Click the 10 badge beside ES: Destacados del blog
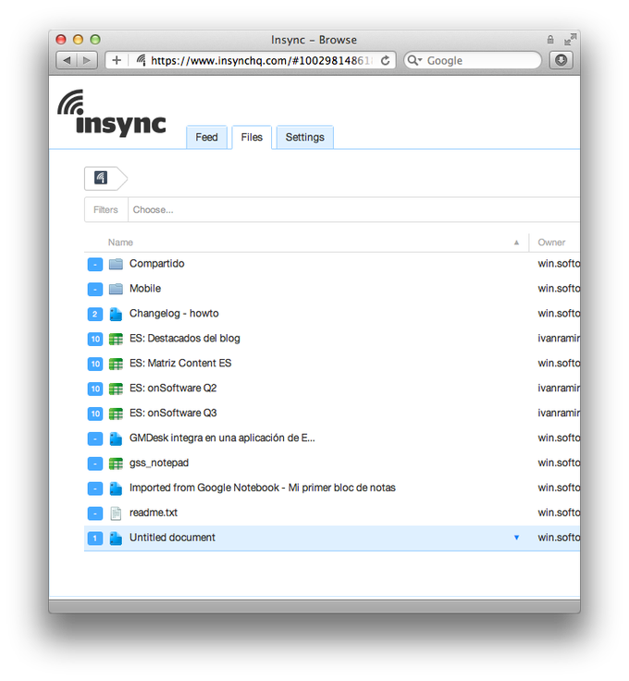 tap(95, 339)
